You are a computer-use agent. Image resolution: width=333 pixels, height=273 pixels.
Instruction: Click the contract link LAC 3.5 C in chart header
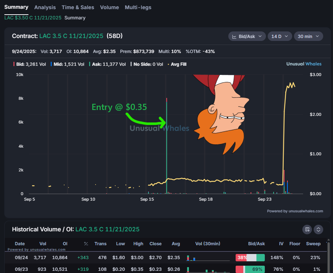[x=71, y=36]
